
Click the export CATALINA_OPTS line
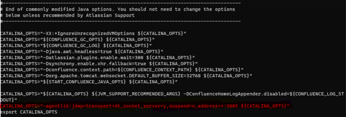[x=29, y=112]
